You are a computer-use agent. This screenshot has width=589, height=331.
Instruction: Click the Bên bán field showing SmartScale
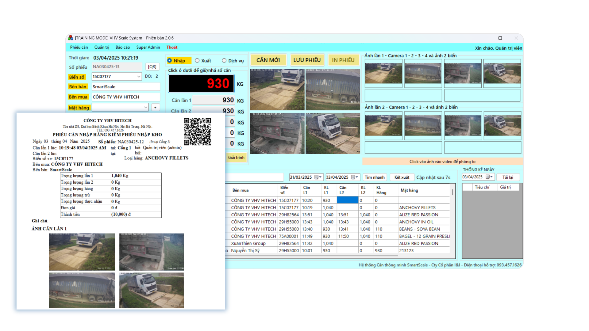coord(126,87)
